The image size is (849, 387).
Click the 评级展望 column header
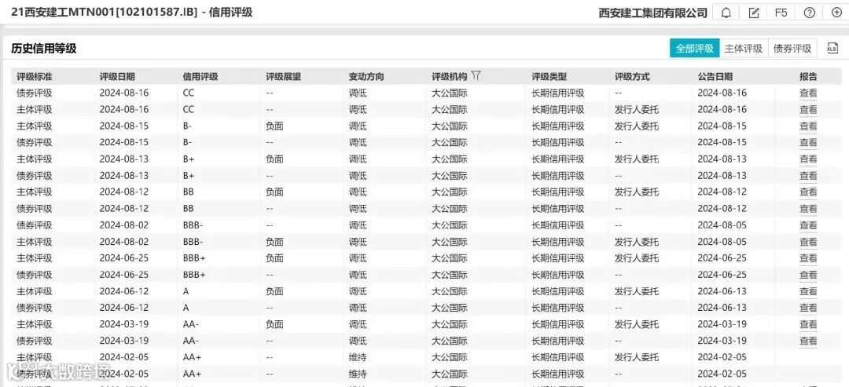pyautogui.click(x=283, y=77)
